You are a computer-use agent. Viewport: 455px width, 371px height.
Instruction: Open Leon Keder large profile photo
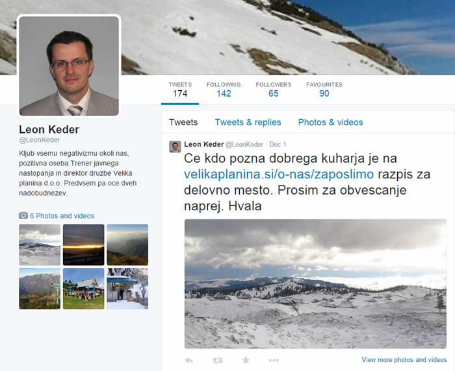[x=69, y=66]
